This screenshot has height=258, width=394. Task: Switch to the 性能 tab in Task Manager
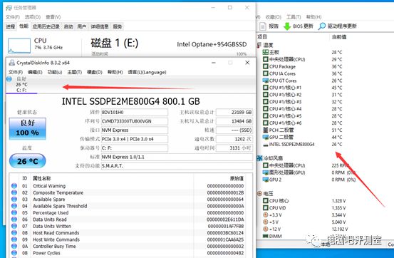click(x=24, y=26)
